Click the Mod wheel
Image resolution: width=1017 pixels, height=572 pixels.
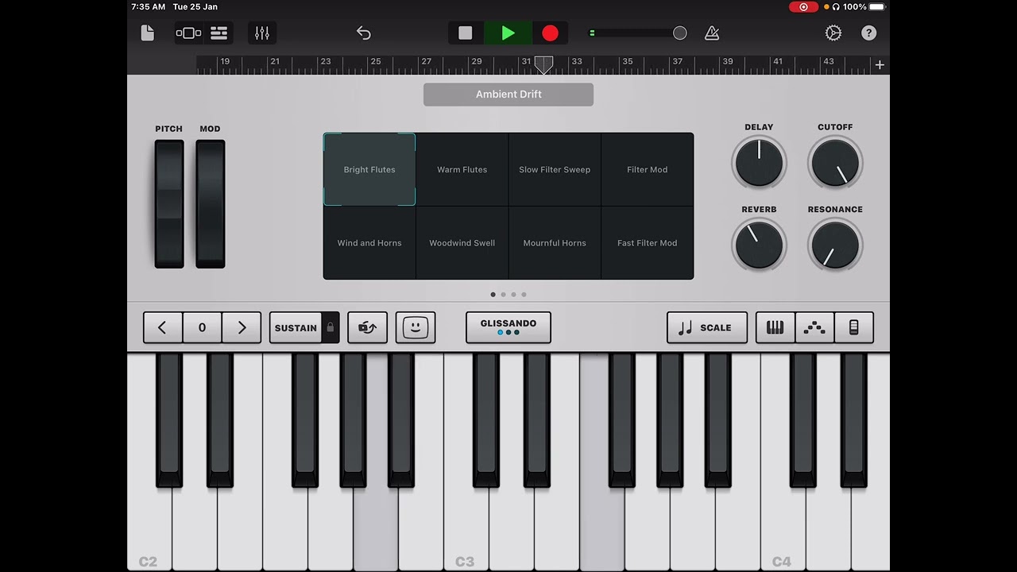(x=211, y=204)
